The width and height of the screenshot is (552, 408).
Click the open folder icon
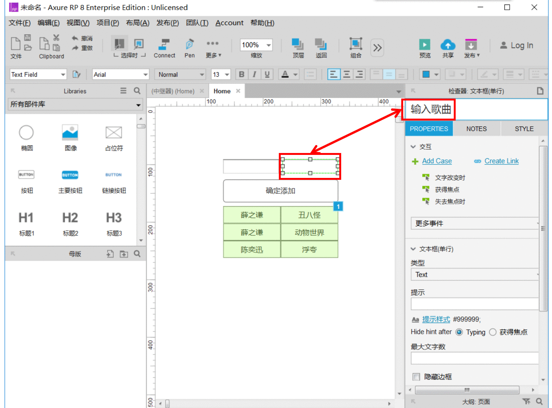(x=28, y=48)
